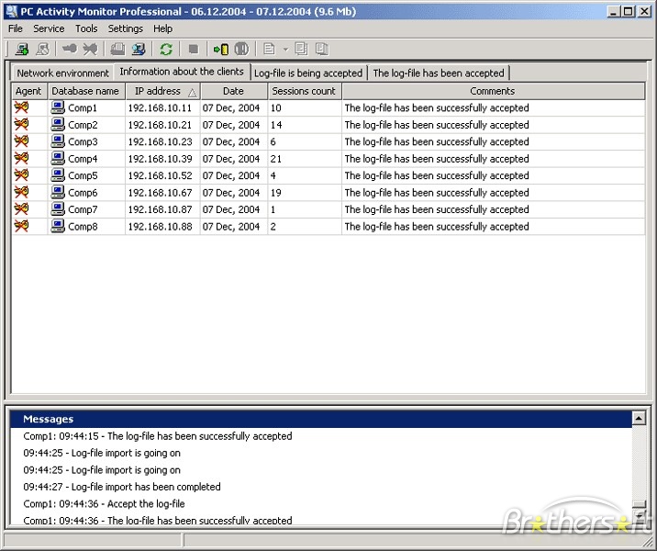The image size is (657, 551).
Task: Click the last stacked documents toolbar icon
Action: (322, 49)
